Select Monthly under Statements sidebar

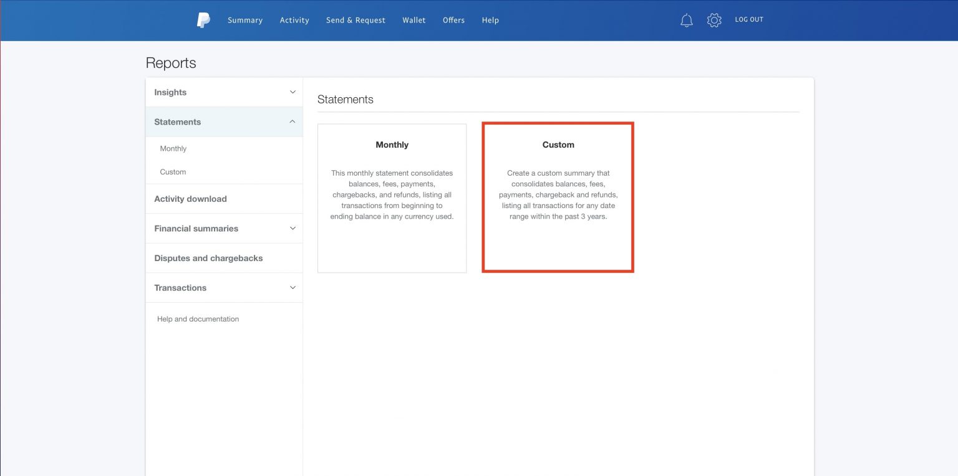tap(173, 149)
